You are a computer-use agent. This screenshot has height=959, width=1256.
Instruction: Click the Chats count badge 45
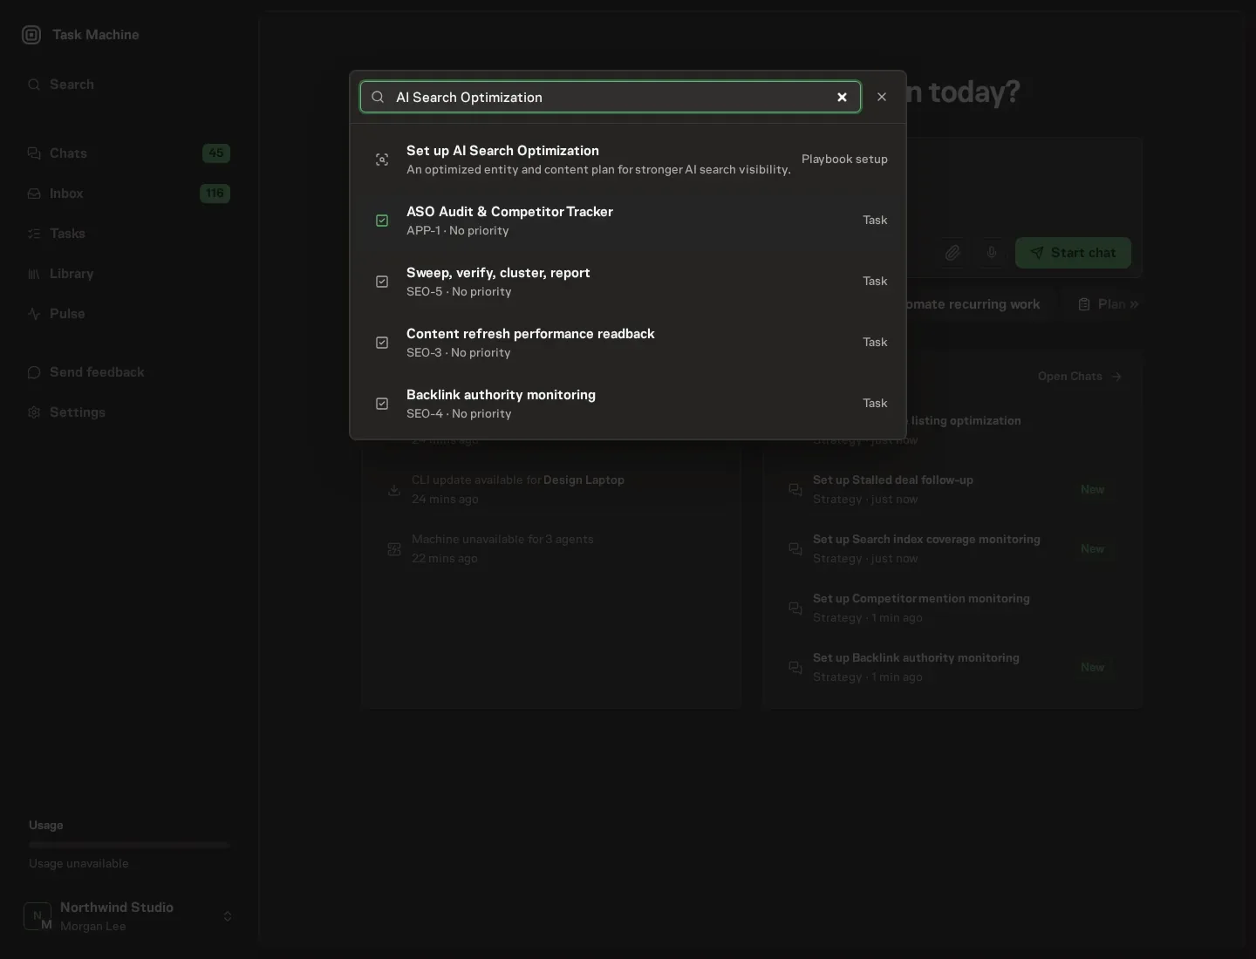(x=216, y=153)
